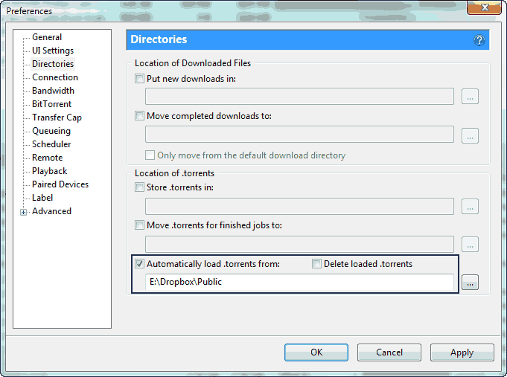Screen dimensions: 507x377
Task: Check 'Delete loaded .torrents' box
Action: 316,264
